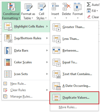Click the Equal To rule icon

[57, 63]
